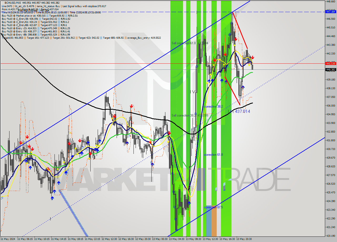Click the 433.900 price axis label

[x=331, y=123]
